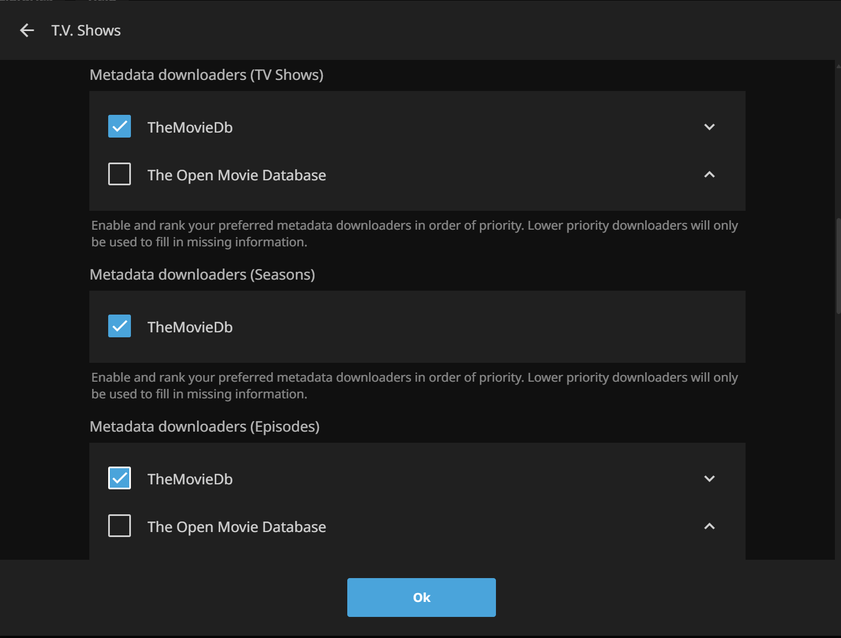Go back using the arrow icon
The image size is (841, 638).
click(x=27, y=31)
